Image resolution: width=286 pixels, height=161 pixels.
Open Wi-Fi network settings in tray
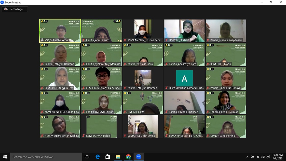[258, 157]
